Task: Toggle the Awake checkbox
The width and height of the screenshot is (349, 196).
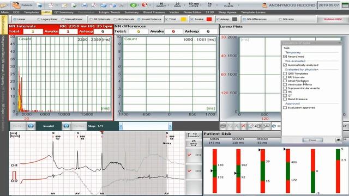Action: tap(192, 20)
